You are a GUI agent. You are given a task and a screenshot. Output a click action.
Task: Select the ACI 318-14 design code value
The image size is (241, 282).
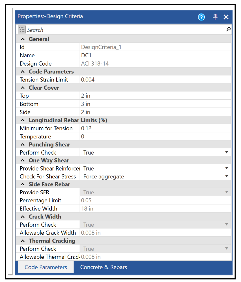pos(95,64)
